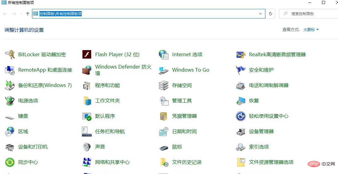Click the 声音 link
This screenshot has width=338, height=174.
click(100, 147)
